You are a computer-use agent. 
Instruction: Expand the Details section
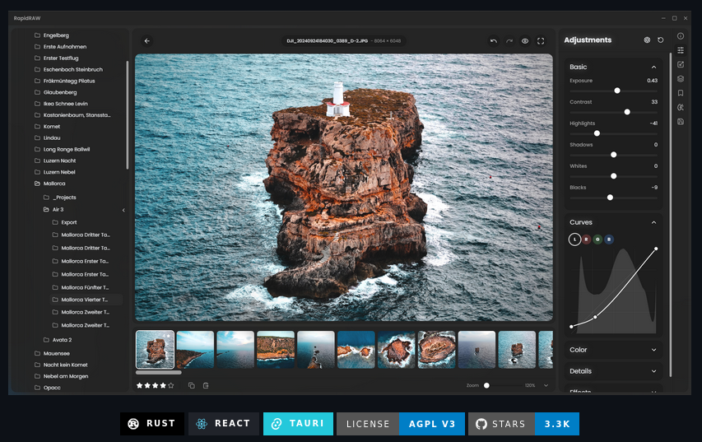click(653, 371)
